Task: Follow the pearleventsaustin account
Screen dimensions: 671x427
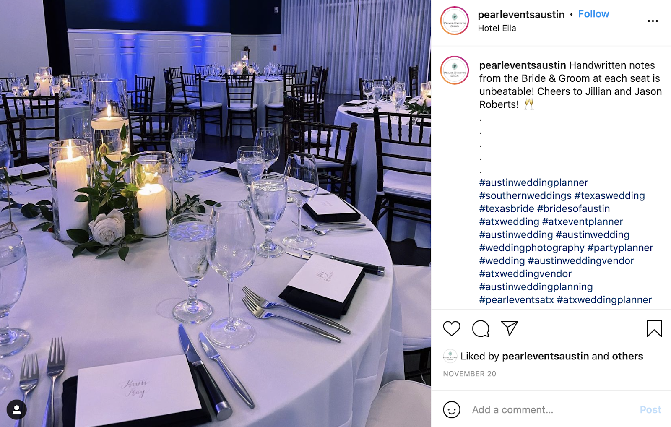Action: [593, 14]
